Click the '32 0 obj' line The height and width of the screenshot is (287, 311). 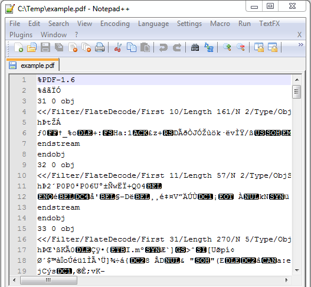click(56, 165)
